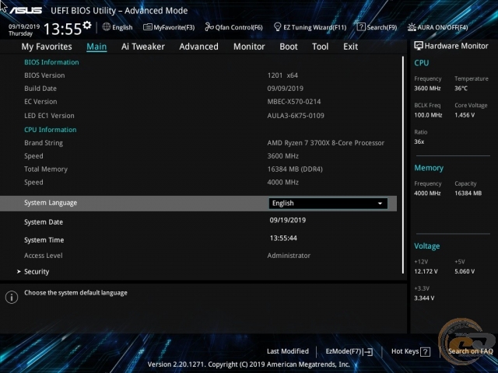Click +12V voltage reading 12.172 V
Image resolution: width=498 pixels, height=373 pixels.
426,271
